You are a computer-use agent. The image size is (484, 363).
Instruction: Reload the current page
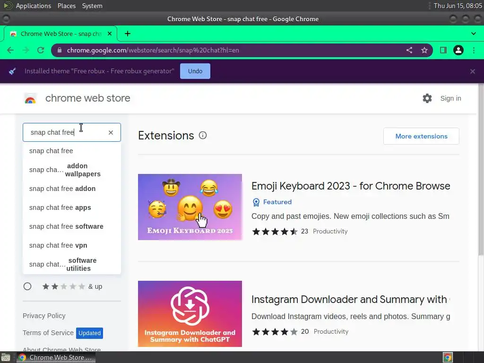[x=41, y=50]
